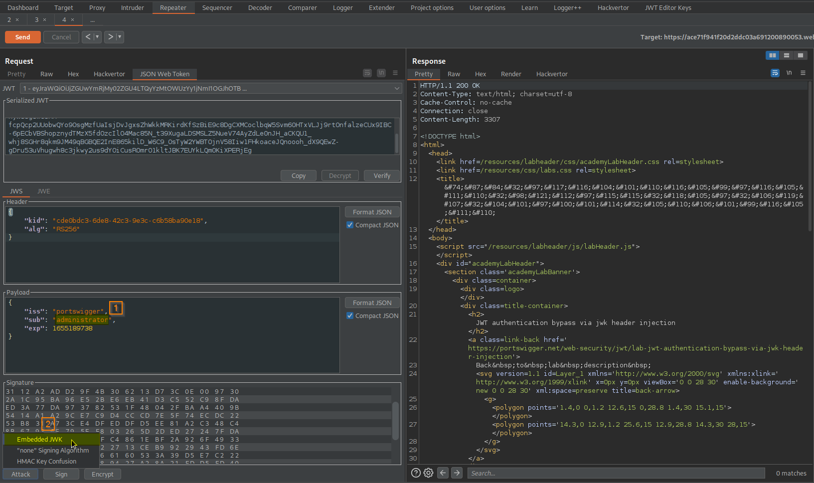
Task: Switch to top-bottom layout view
Action: click(x=787, y=55)
